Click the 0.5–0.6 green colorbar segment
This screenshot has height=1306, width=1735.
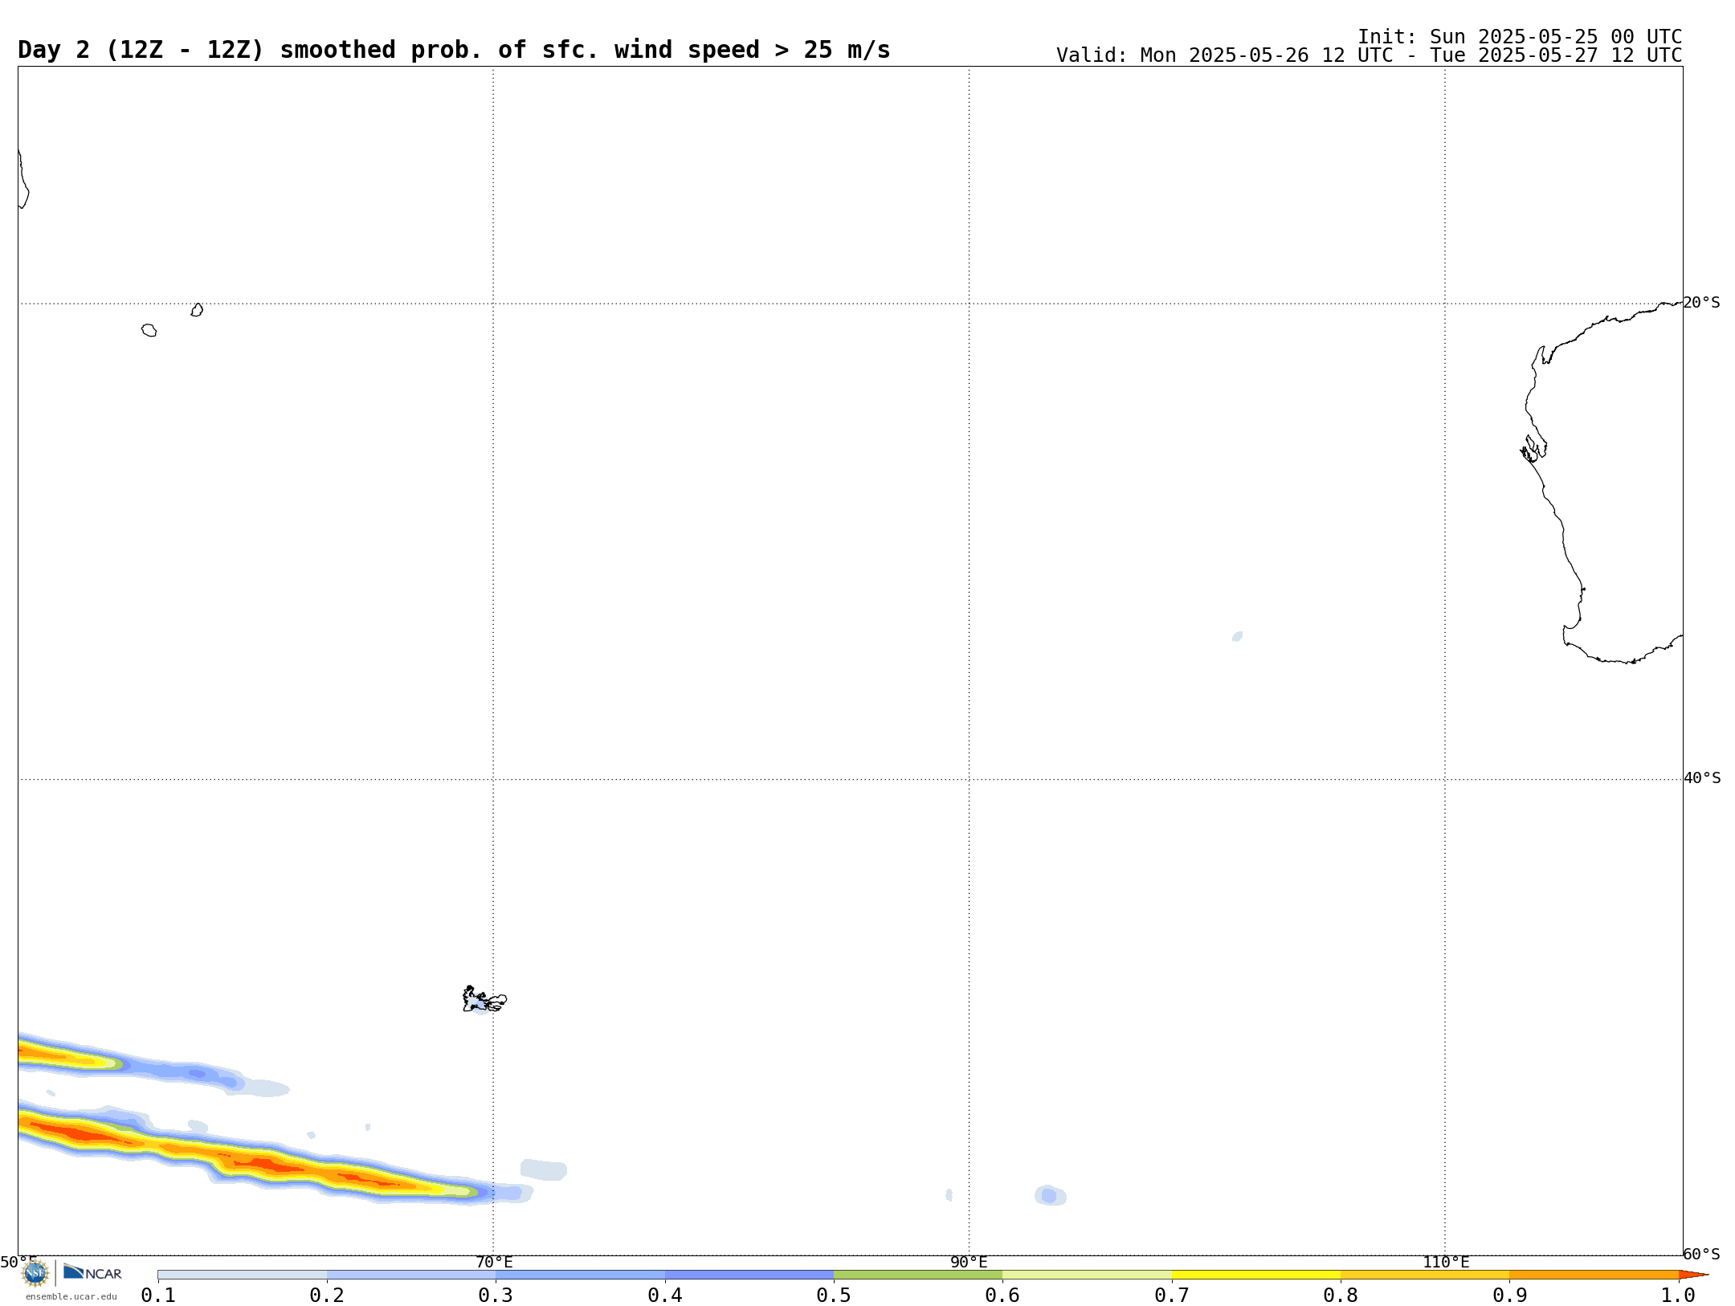coord(918,1275)
